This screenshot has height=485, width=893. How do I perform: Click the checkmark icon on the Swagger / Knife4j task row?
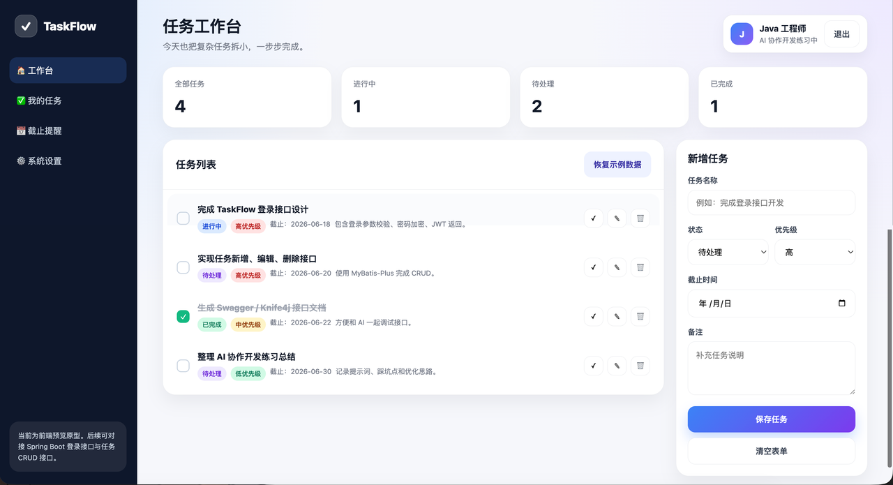(x=594, y=316)
